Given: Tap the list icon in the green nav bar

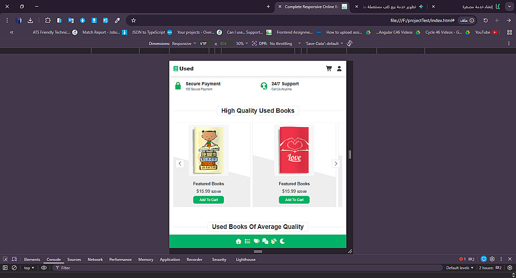Looking at the screenshot, I should click(248, 241).
